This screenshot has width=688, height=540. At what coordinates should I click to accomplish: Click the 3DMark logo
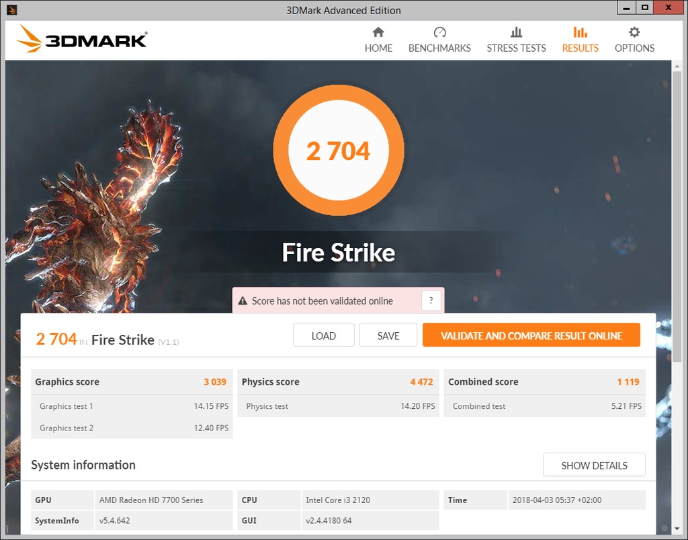(x=82, y=40)
